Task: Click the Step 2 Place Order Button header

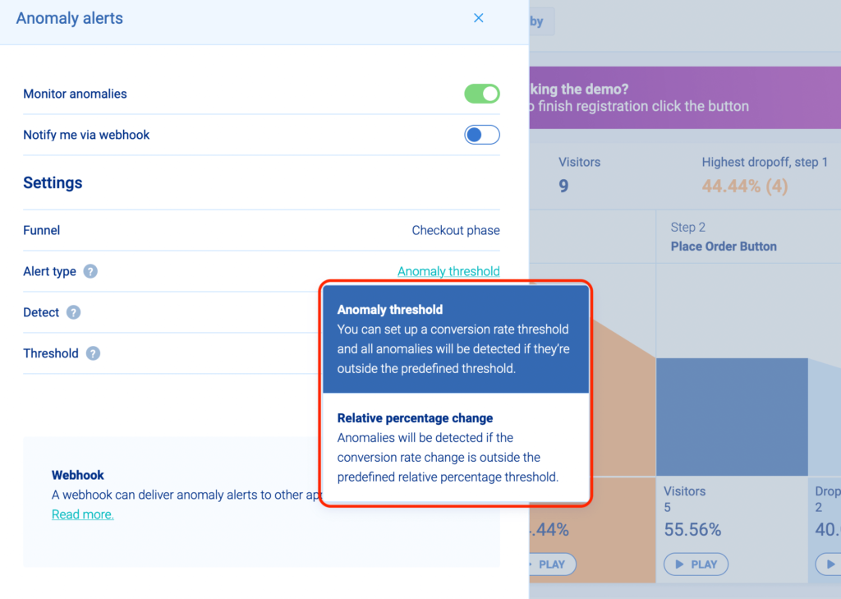Action: 723,237
